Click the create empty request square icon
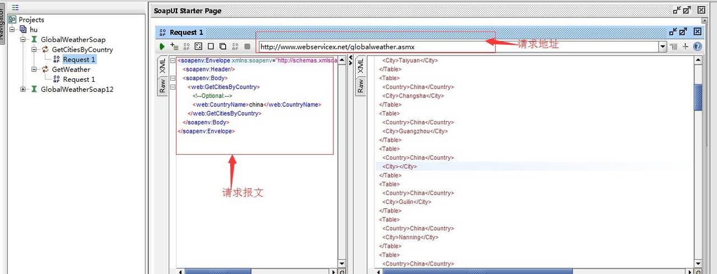The width and height of the screenshot is (717, 274). [211, 47]
